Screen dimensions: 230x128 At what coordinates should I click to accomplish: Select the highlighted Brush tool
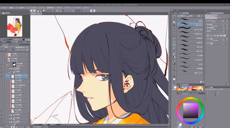174,45
